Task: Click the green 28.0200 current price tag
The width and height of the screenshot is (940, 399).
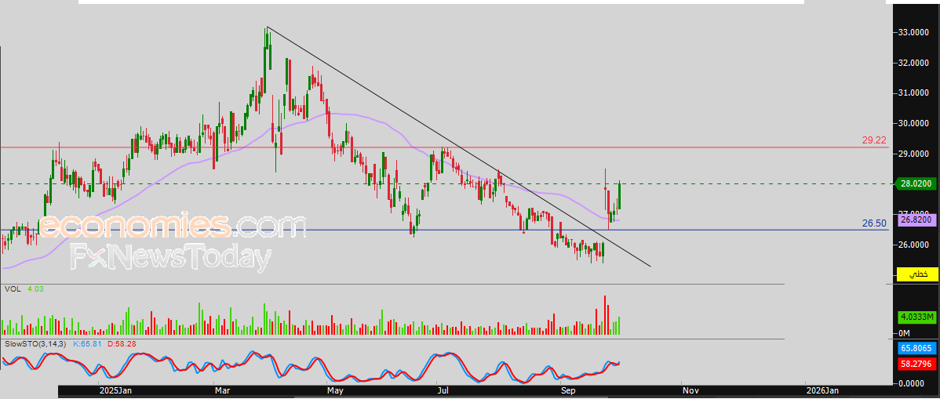Action: (916, 184)
